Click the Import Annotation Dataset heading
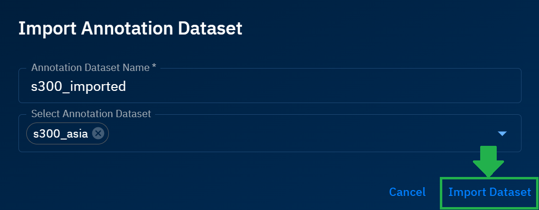The image size is (539, 210). 130,28
